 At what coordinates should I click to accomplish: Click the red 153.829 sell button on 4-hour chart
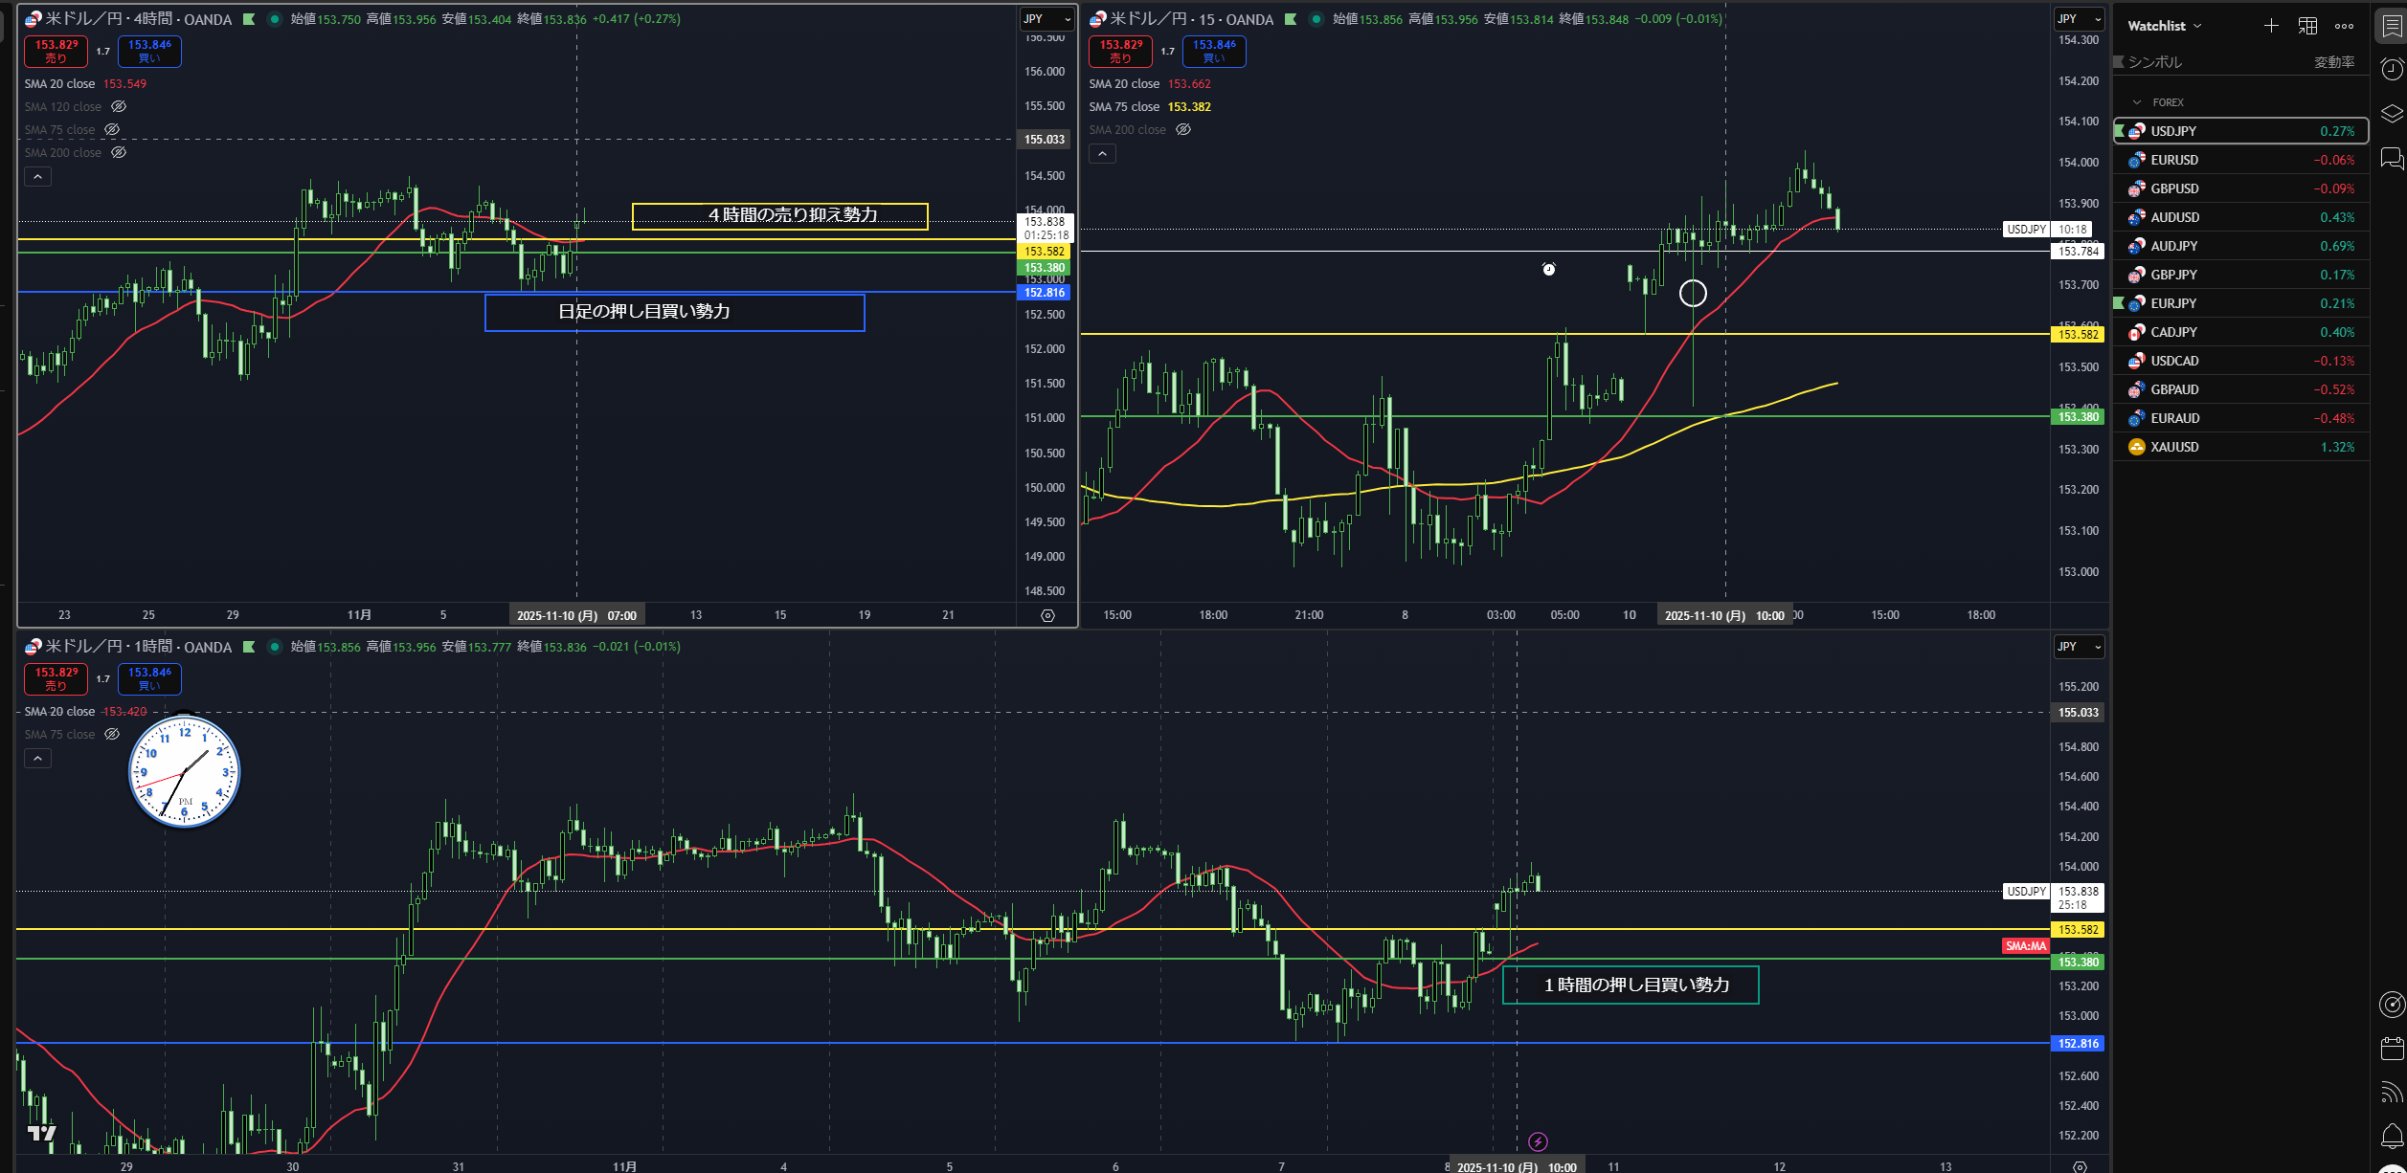click(56, 52)
